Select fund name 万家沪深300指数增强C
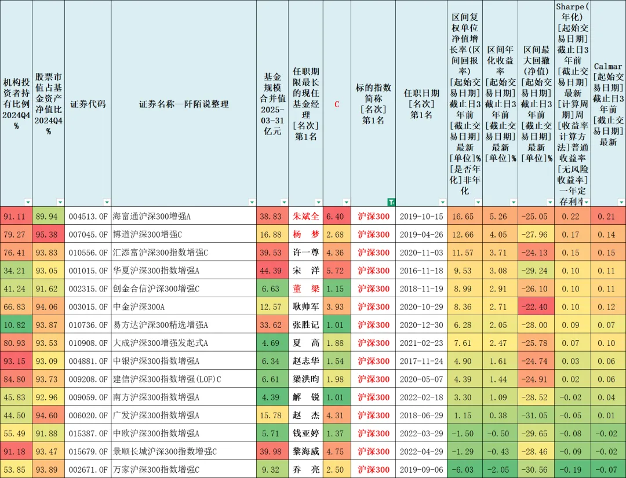The height and width of the screenshot is (478, 626). tap(156, 470)
